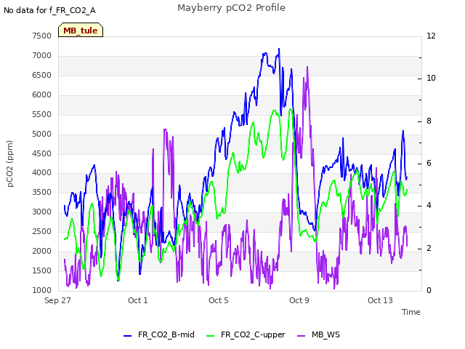Click the MB_tule label box
Screen dimensions: 465x349
pyautogui.click(x=81, y=30)
